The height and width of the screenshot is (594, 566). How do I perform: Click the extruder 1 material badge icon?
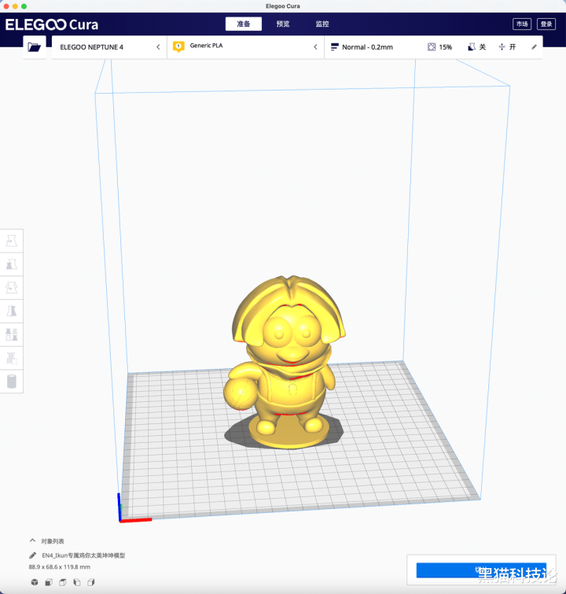[x=178, y=46]
